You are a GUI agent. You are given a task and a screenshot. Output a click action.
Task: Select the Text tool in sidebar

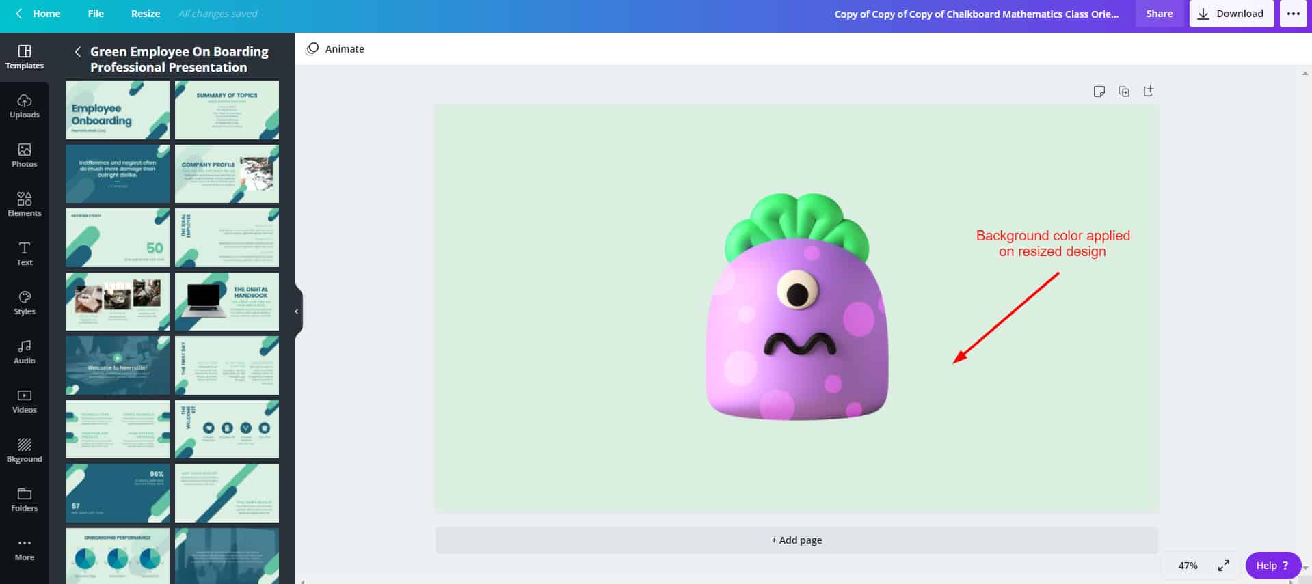coord(25,253)
